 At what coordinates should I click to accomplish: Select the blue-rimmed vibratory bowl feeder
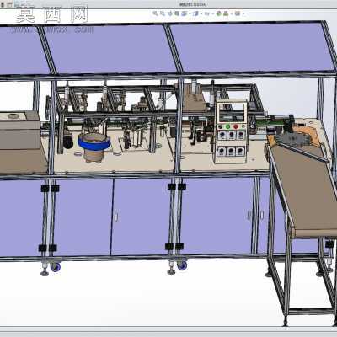click(94, 147)
